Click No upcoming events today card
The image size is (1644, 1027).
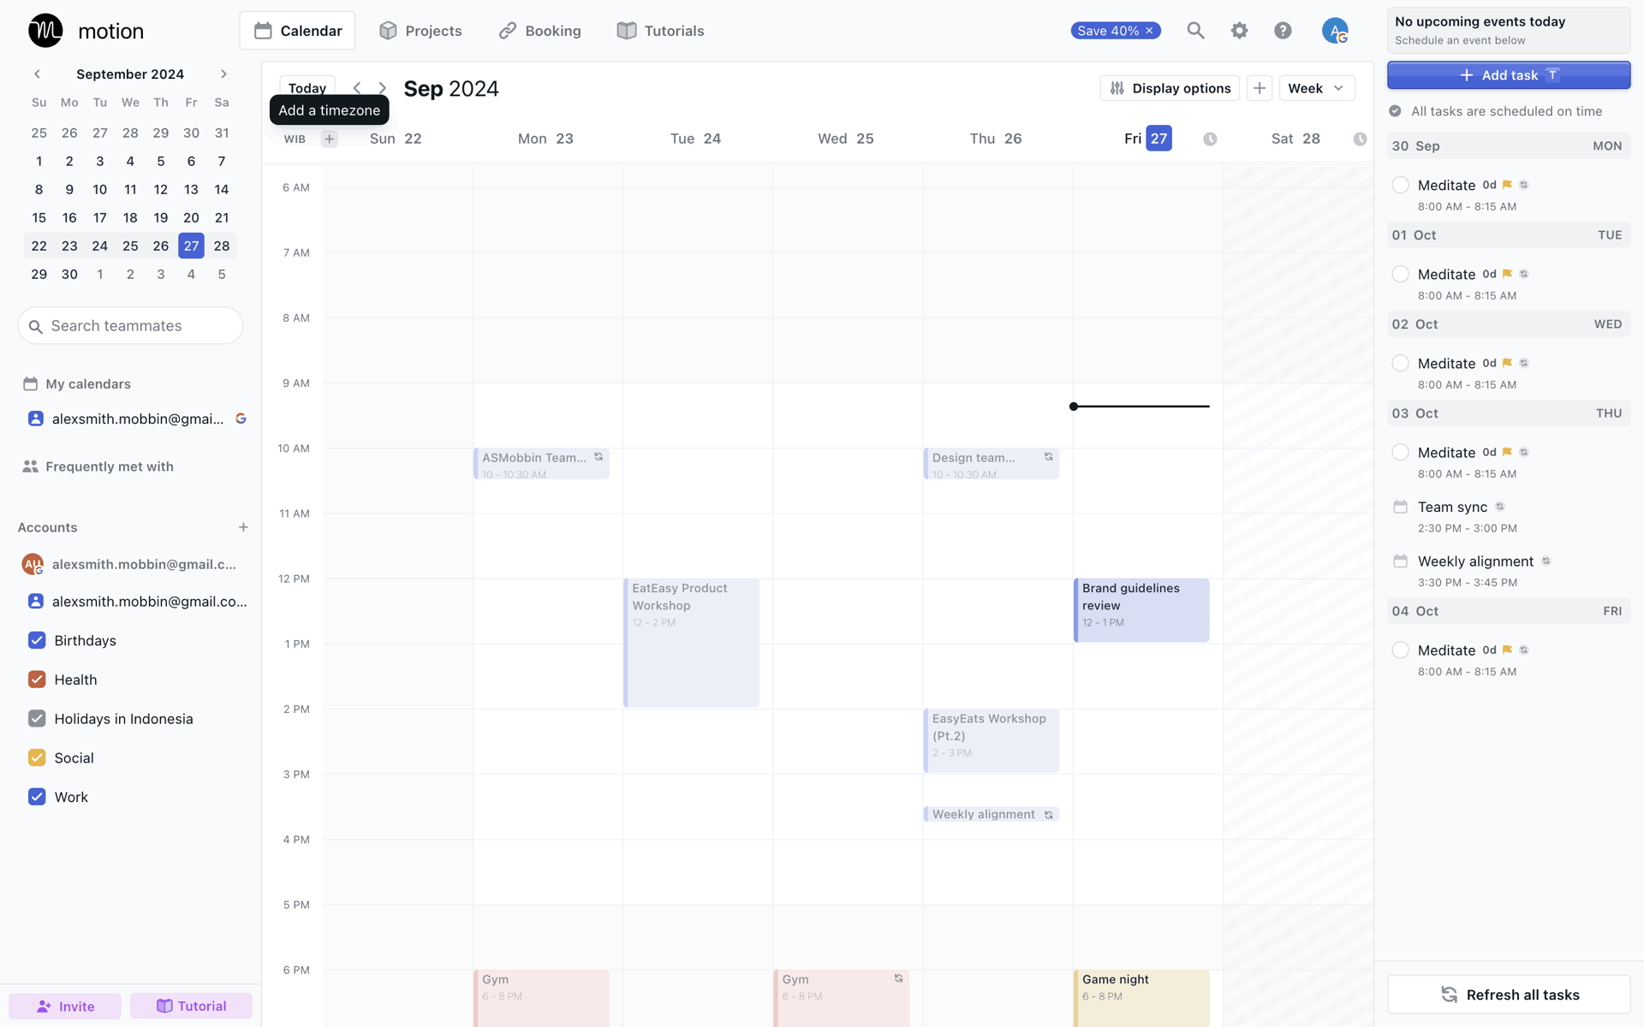point(1509,30)
